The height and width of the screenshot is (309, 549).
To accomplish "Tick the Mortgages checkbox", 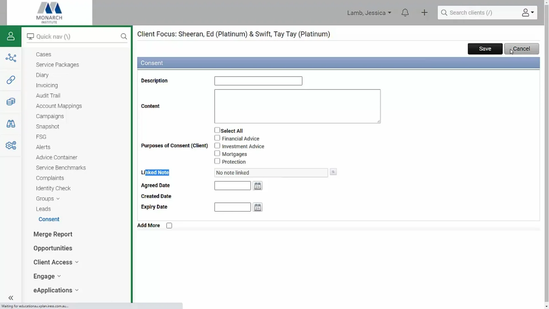I will tap(217, 153).
